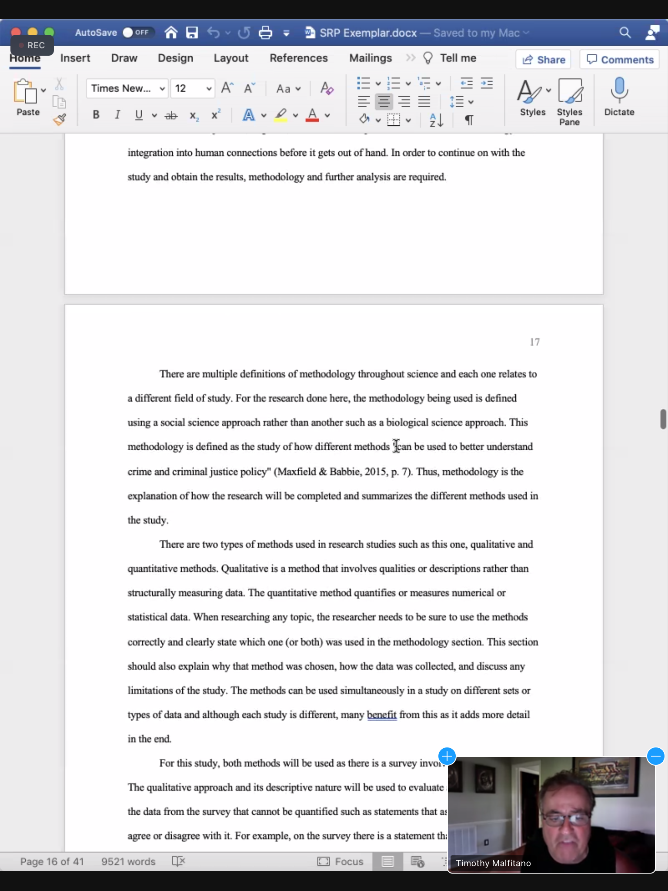Switch to the References tab
The image size is (668, 891).
click(x=298, y=58)
